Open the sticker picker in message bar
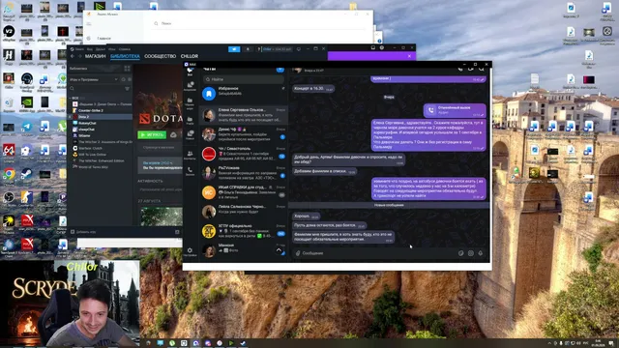 (x=460, y=253)
